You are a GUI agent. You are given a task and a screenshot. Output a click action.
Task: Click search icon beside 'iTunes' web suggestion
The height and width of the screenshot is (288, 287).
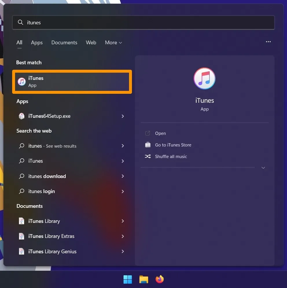22,161
